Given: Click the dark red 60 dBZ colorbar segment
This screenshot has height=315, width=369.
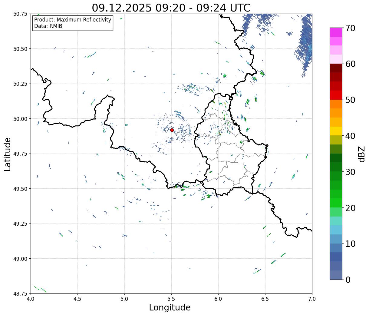Looking at the screenshot, I should pos(336,68).
